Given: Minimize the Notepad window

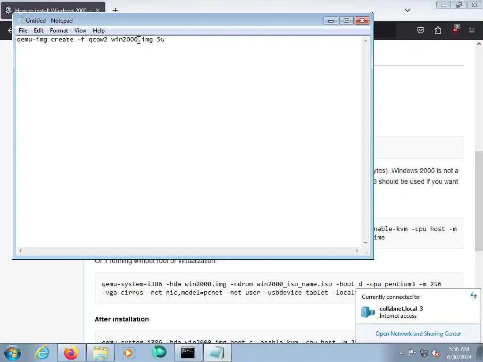Looking at the screenshot, I should [x=331, y=21].
